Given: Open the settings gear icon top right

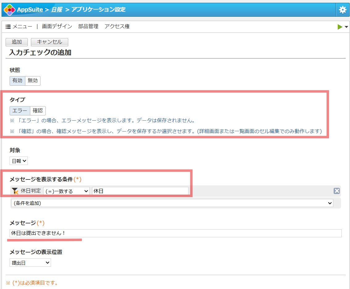Looking at the screenshot, I should pos(343,9).
